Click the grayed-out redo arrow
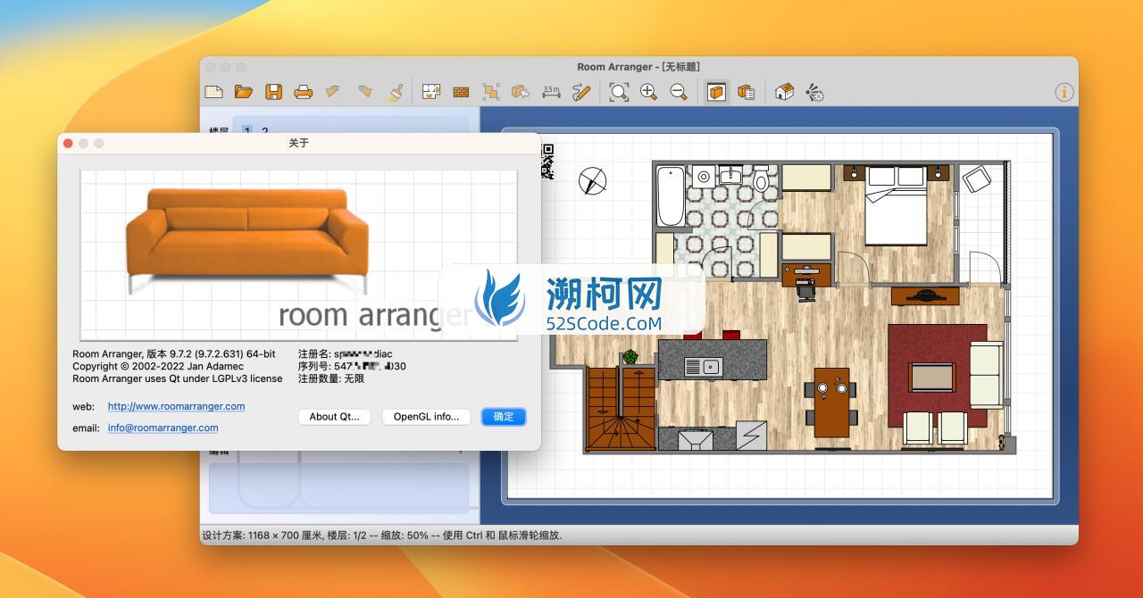Viewport: 1143px width, 598px height. pyautogui.click(x=364, y=92)
